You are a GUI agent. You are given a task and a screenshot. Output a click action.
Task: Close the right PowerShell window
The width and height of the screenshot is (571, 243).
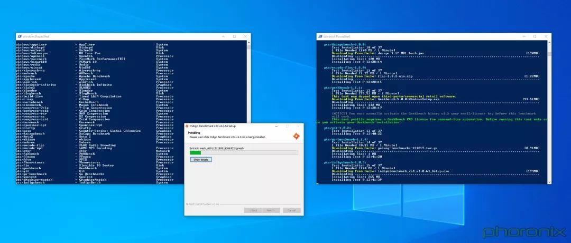coord(546,36)
